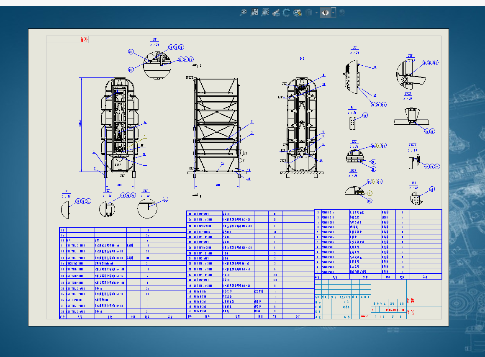Viewport: 485px width, 357px height.
Task: Select the tall front view with stacked trays
Action: (x=120, y=128)
